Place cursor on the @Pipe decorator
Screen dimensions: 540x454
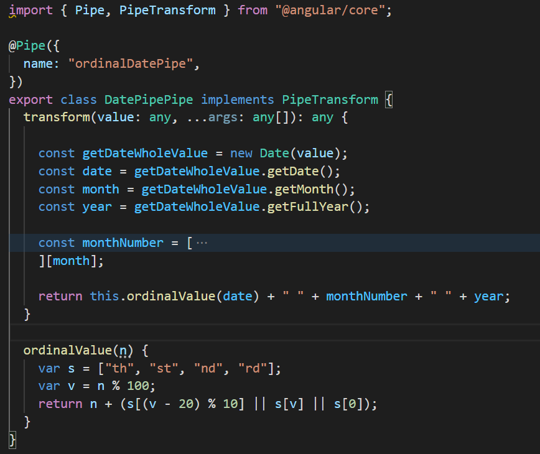click(26, 45)
